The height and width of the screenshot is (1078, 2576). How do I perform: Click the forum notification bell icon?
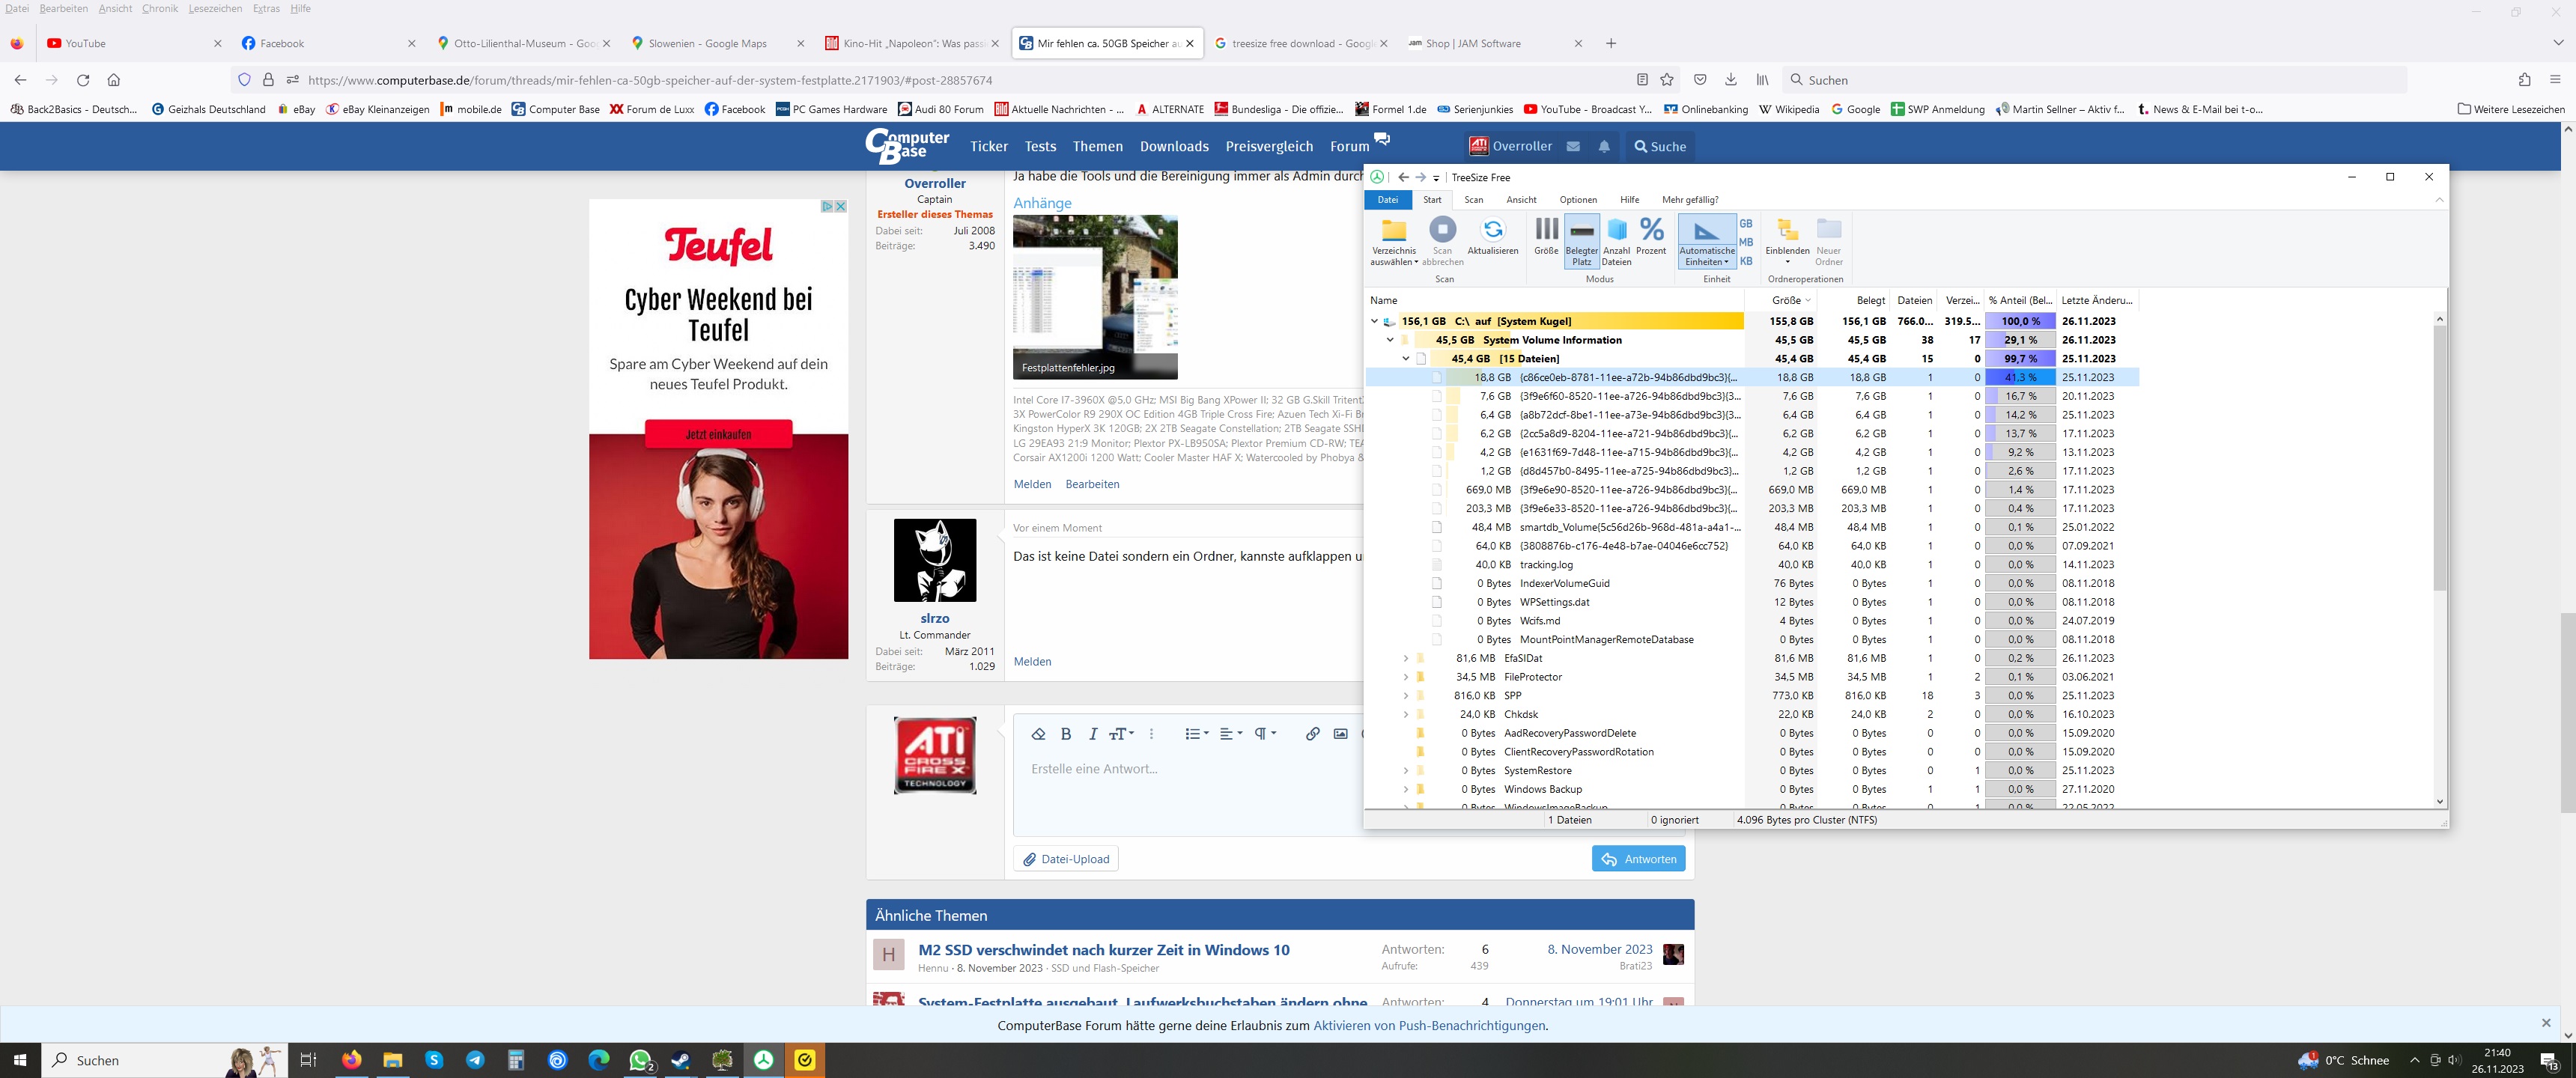pyautogui.click(x=1604, y=147)
